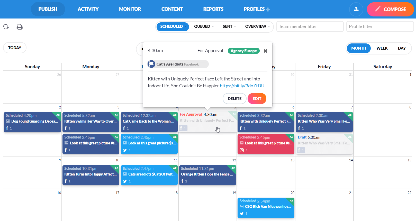Viewport: 416px width, 221px height.
Task: Open the bit.ly link in the post preview
Action: 243,86
